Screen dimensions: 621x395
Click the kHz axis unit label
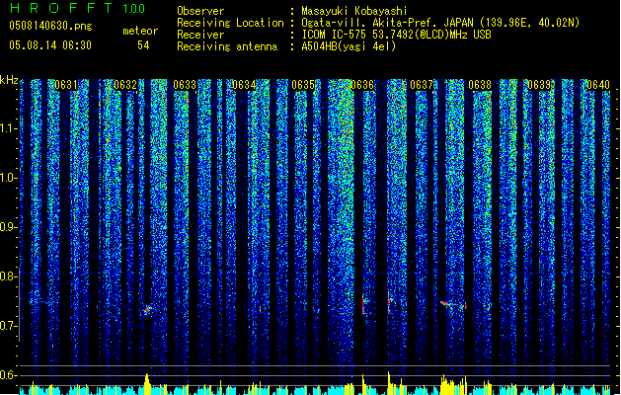(x=9, y=80)
